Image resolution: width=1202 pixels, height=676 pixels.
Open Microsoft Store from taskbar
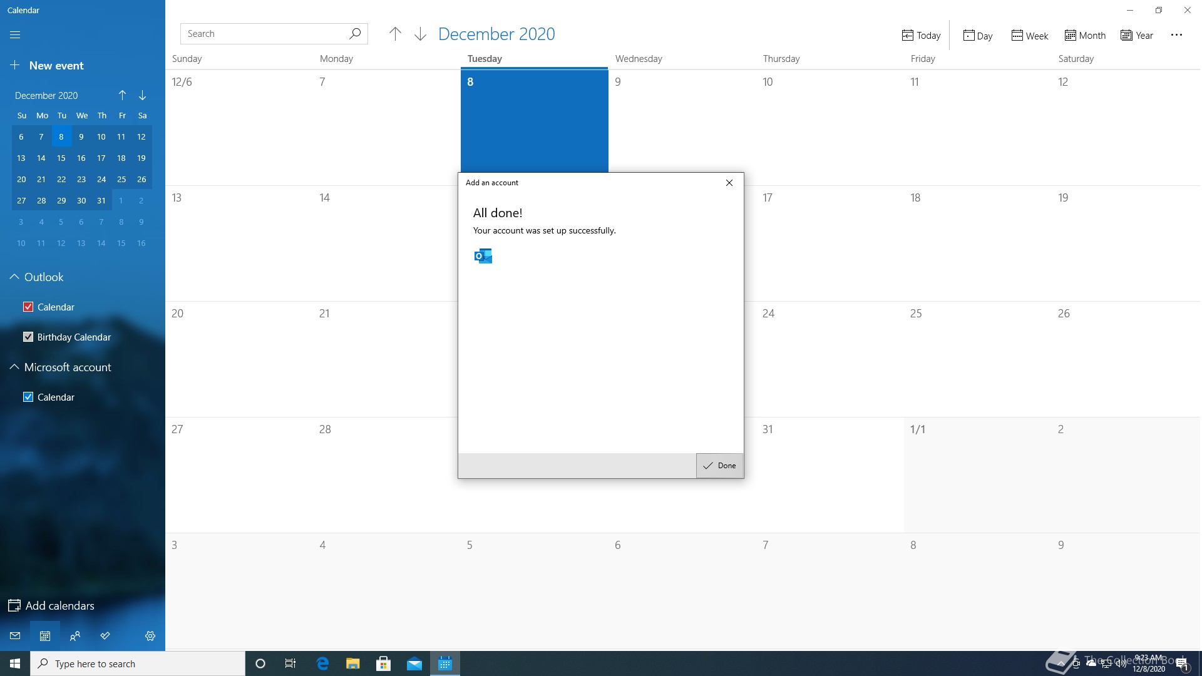tap(383, 663)
